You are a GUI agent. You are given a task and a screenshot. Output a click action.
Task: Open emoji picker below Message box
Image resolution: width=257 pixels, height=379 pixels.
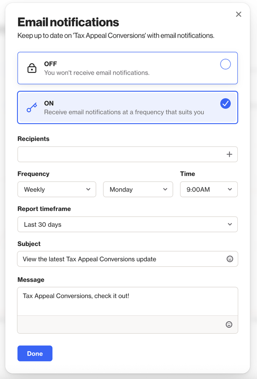coord(229,324)
